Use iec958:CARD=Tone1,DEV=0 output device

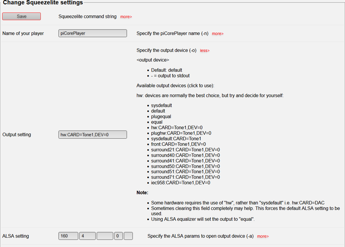click(x=181, y=182)
